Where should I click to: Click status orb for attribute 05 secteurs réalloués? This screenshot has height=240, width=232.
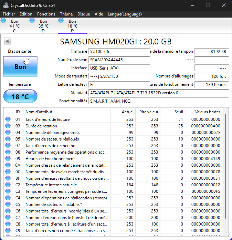pyautogui.click(x=8, y=139)
